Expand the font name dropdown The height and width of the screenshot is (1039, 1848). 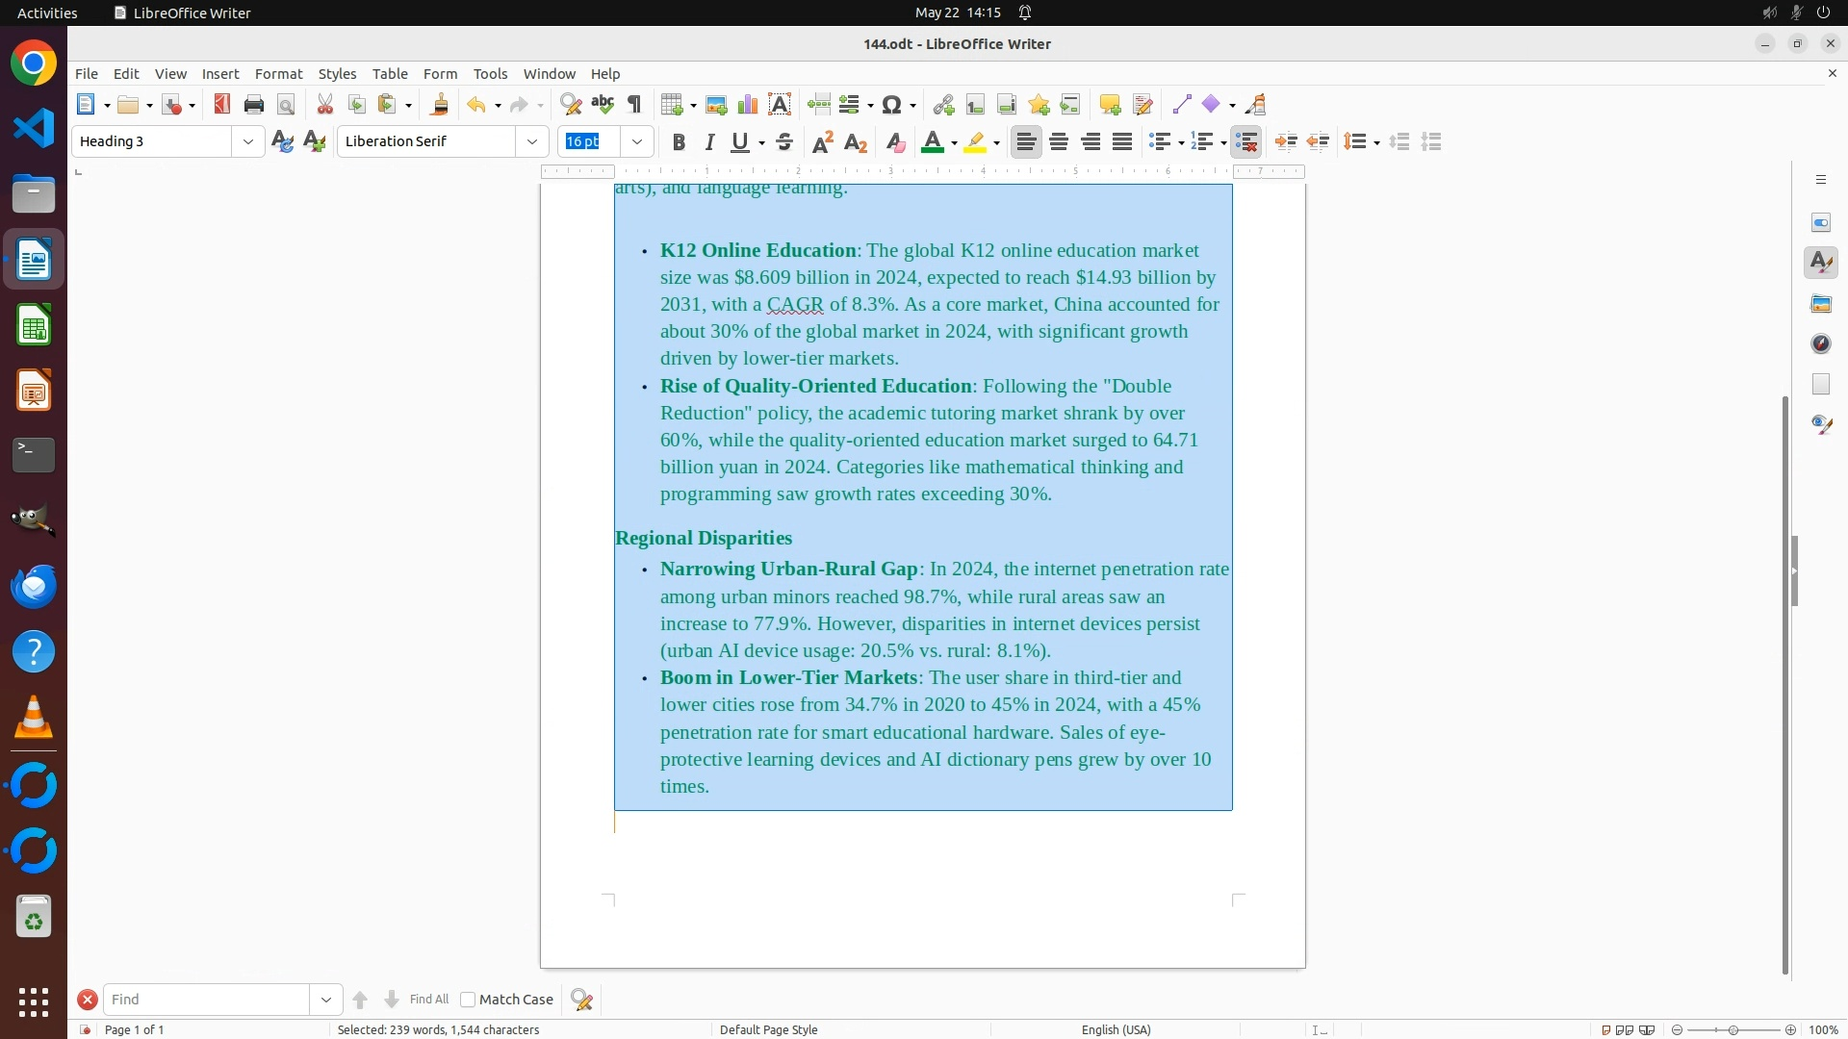(532, 142)
